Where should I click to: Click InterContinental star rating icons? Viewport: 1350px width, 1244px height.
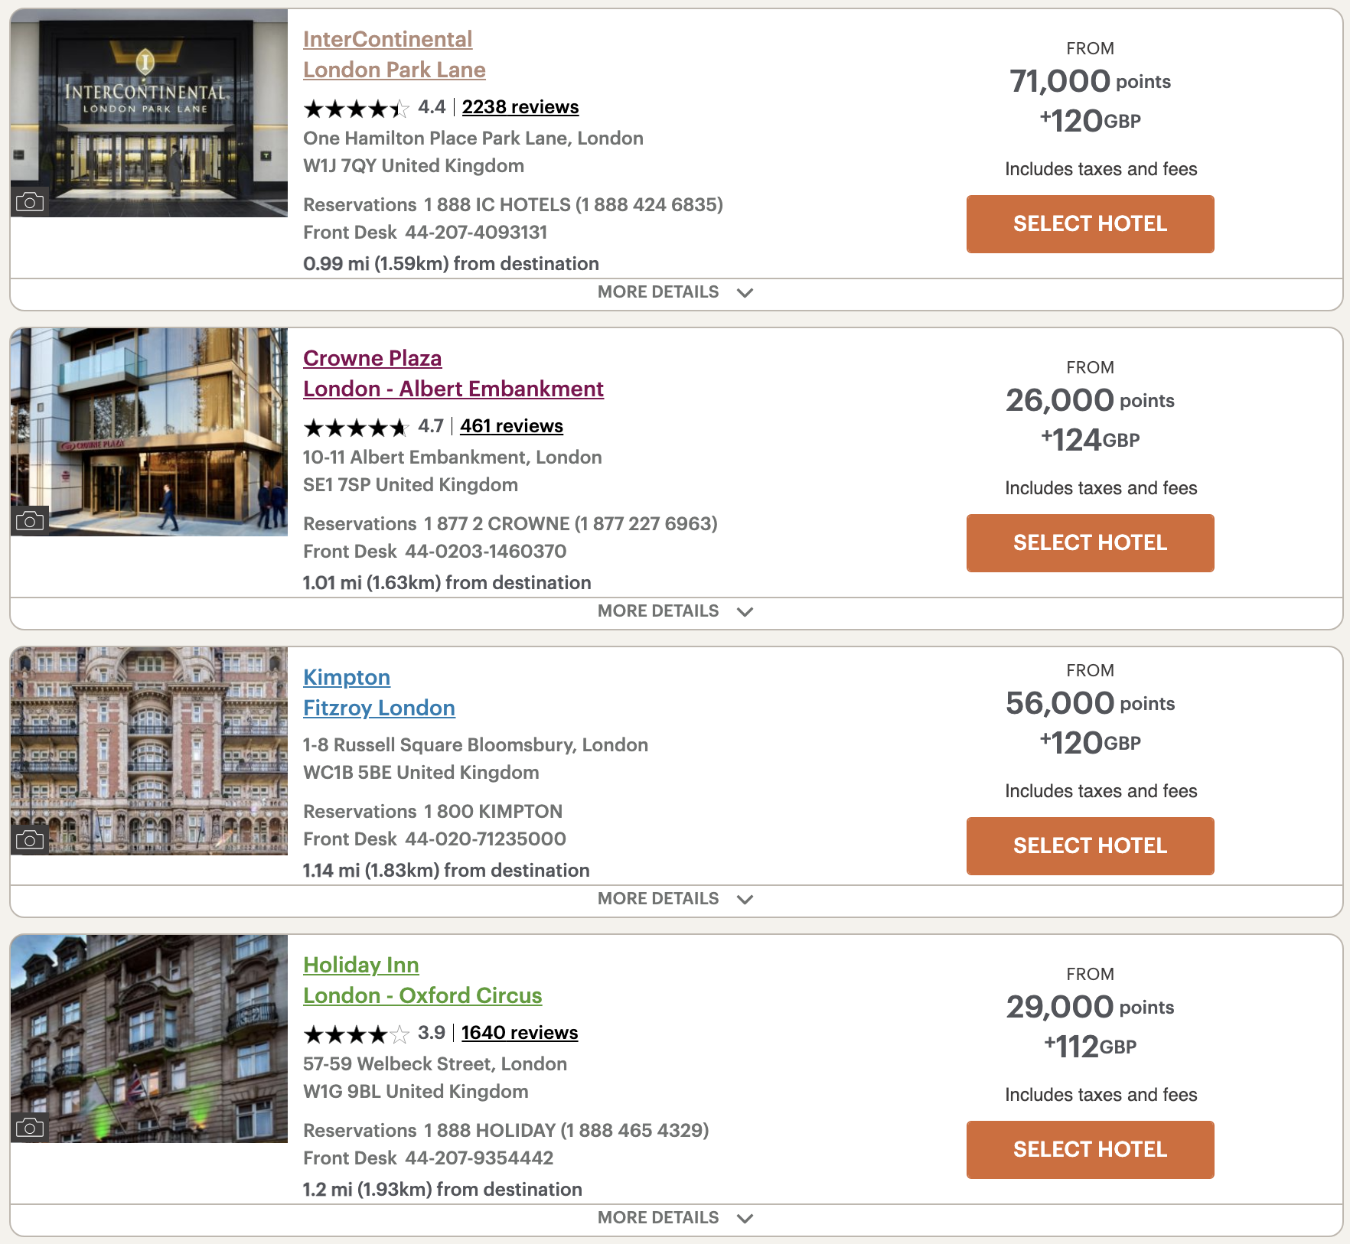(357, 109)
